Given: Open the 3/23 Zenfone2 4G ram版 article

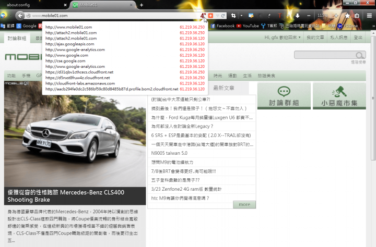Looking at the screenshot, I should (186, 189).
